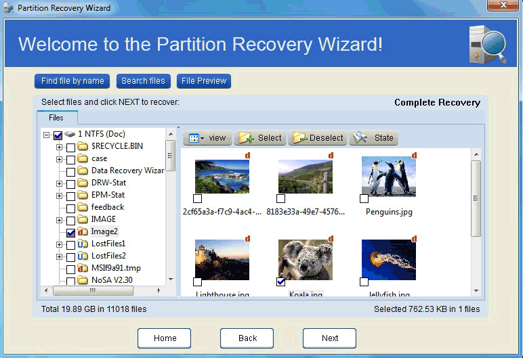Click the $RECYCLE.BIN folder icon
Screen dimensions: 523x358
click(x=83, y=146)
